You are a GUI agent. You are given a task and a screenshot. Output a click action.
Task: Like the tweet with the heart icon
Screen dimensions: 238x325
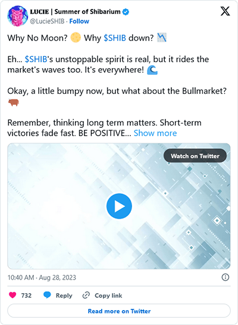pyautogui.click(x=12, y=295)
